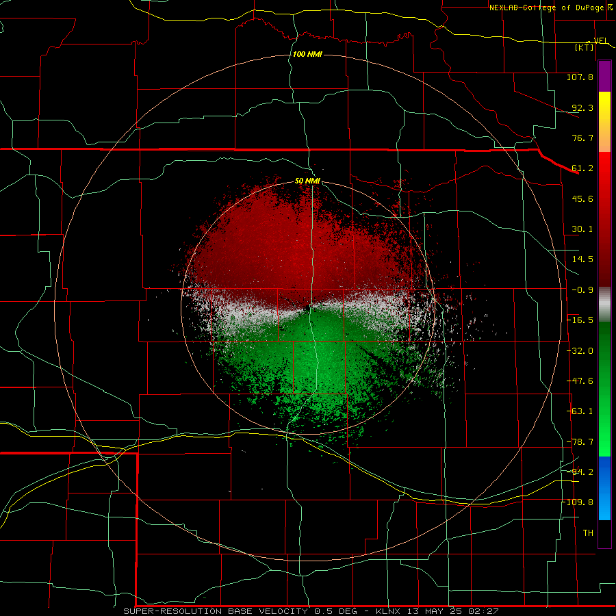Viewport: 616px width, 616px height.
Task: Click the -109.8 velocity scale value
Action: (577, 502)
